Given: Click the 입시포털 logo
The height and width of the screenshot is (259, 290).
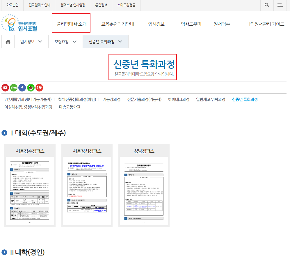Looking at the screenshot, I should 19,23.
